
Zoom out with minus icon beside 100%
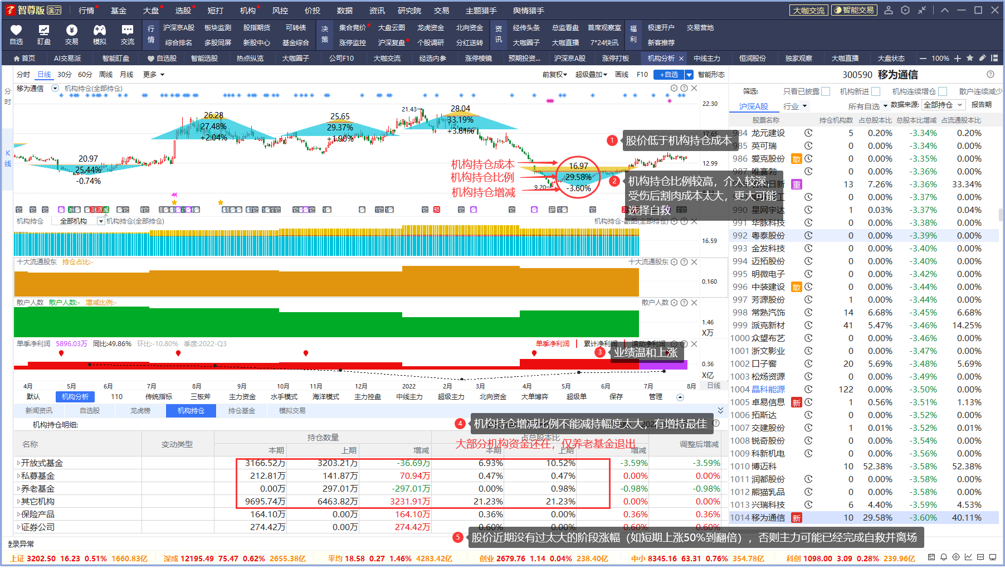point(923,59)
